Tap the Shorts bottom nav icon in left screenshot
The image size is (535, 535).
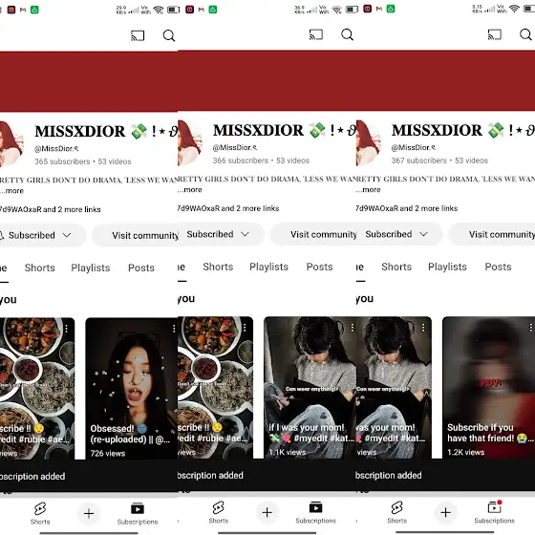[x=40, y=513]
